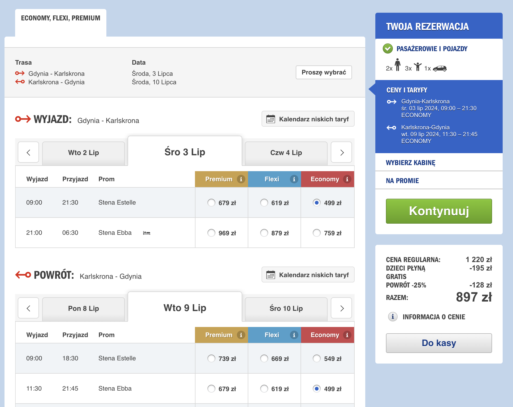Select Wto 9 Lip return tab
The image size is (513, 407).
coord(185,307)
